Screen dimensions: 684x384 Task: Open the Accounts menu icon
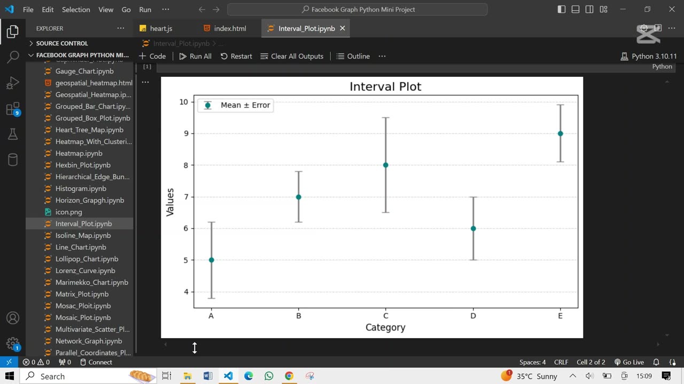[x=13, y=318]
